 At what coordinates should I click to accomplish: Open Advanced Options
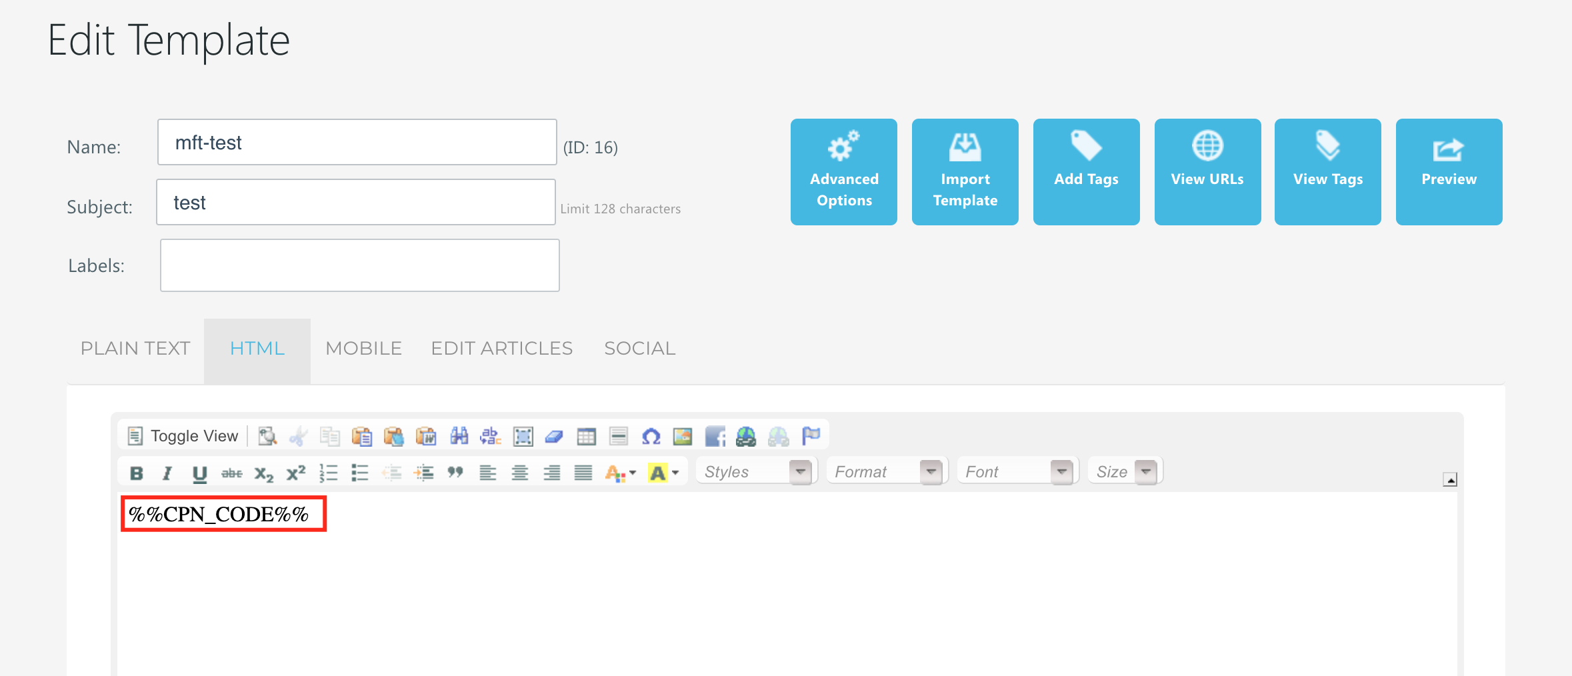[x=843, y=172]
